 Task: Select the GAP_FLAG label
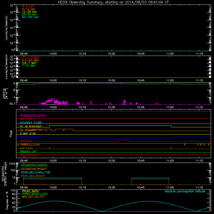[26, 119]
